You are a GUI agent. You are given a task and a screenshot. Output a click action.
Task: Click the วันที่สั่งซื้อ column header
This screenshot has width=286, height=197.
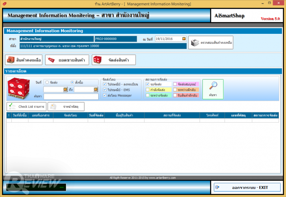click(x=20, y=115)
